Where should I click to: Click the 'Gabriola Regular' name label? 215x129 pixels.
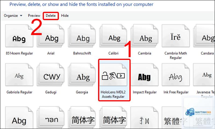pos(19,92)
